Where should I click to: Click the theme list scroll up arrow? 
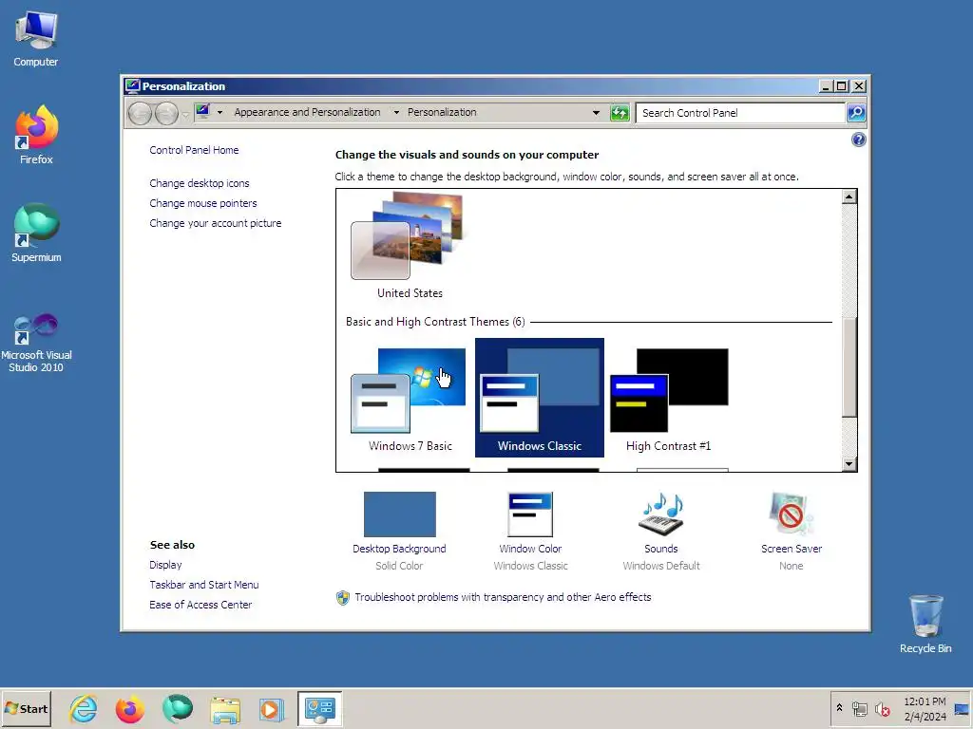pos(849,196)
